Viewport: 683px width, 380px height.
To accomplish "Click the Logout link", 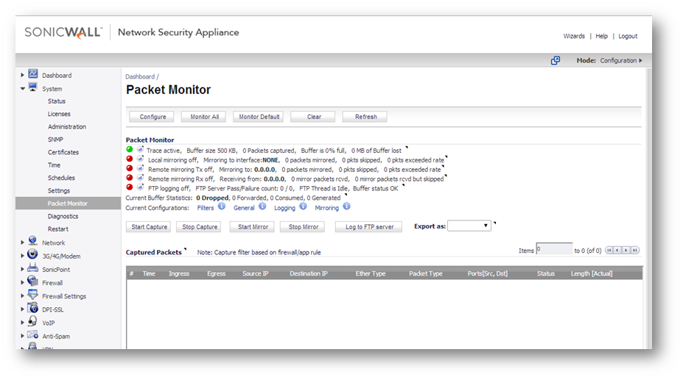I will click(628, 36).
